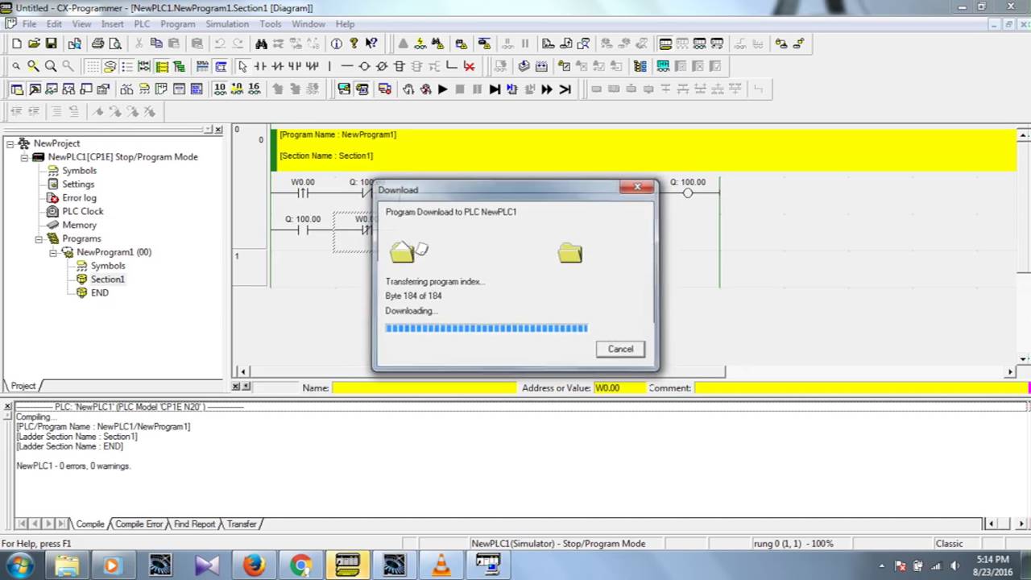Select END section in project tree
Image resolution: width=1031 pixels, height=580 pixels.
click(99, 293)
